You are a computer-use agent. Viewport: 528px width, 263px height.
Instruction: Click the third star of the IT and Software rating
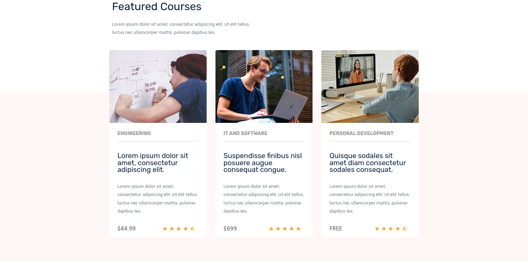point(285,229)
